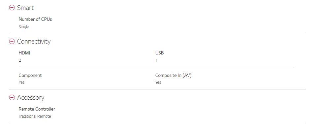The height and width of the screenshot is (132, 316).
Task: Click the divider line between HDMI and Component rows
Action: tap(156, 67)
